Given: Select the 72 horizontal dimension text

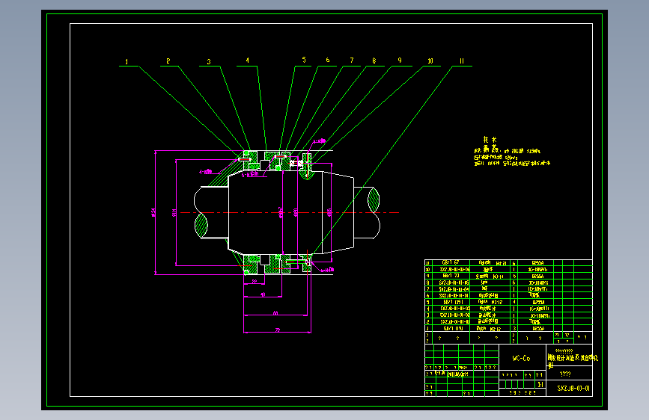Looking at the screenshot, I should pyautogui.click(x=278, y=330).
